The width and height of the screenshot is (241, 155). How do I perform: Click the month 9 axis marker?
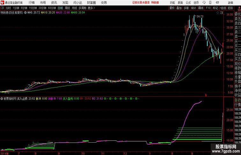point(59,153)
